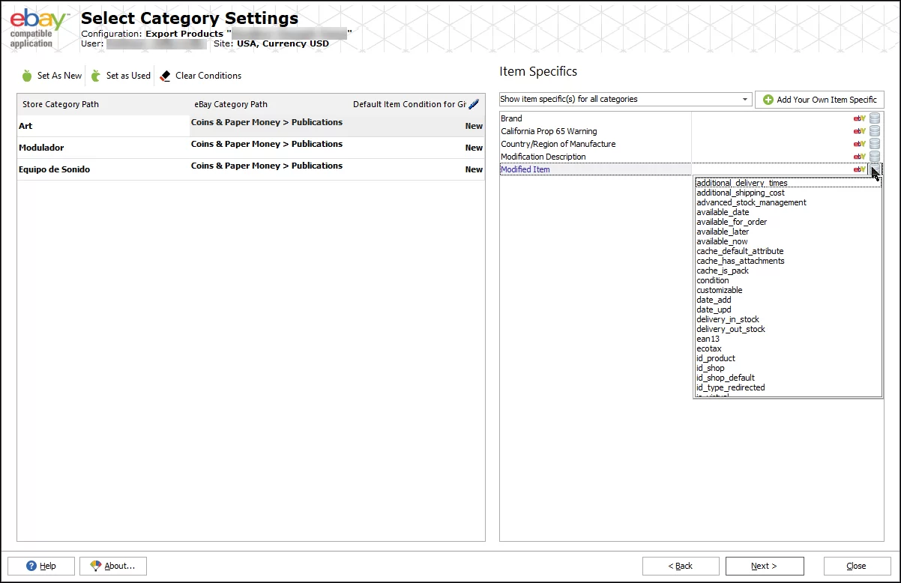The height and width of the screenshot is (583, 901).
Task: Click the eBay icon in Brand row
Action: coord(859,118)
